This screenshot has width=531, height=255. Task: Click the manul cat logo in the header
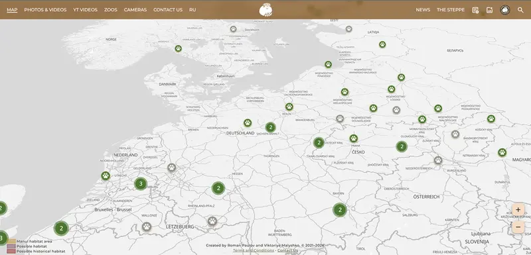click(x=266, y=9)
